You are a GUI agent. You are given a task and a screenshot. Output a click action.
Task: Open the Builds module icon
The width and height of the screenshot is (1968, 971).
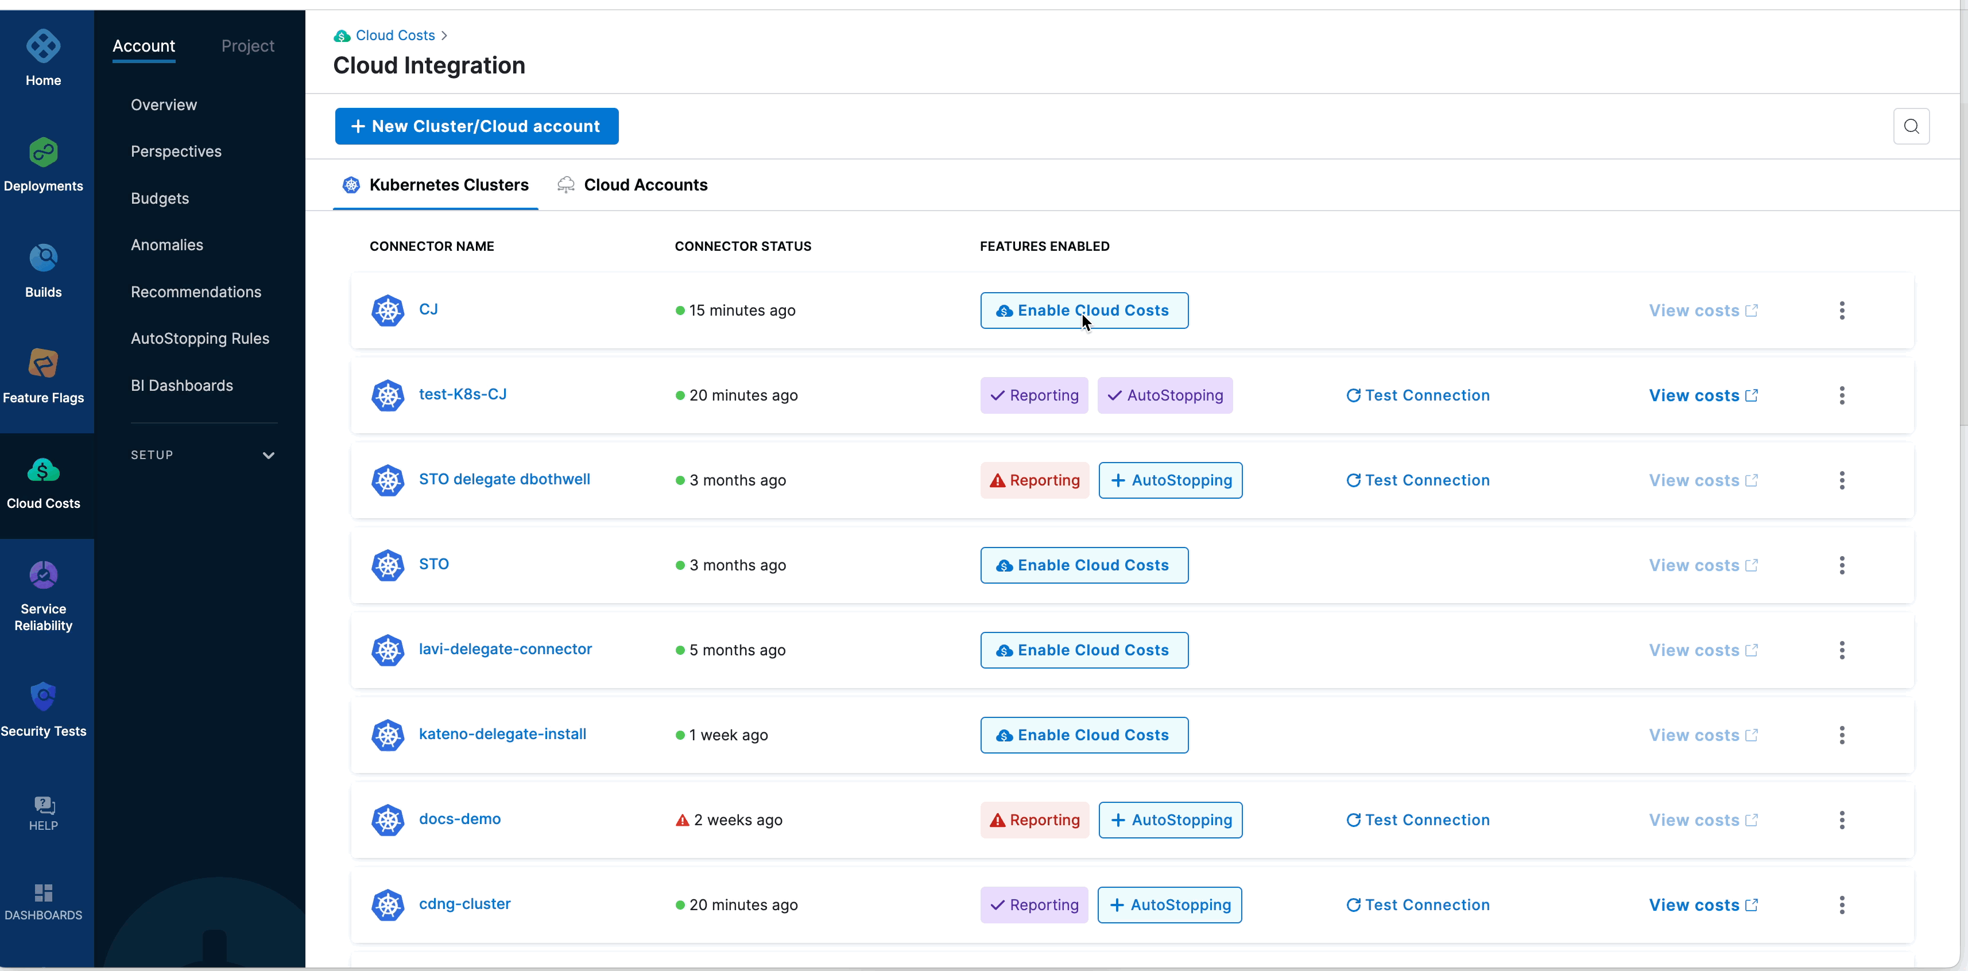click(x=44, y=258)
